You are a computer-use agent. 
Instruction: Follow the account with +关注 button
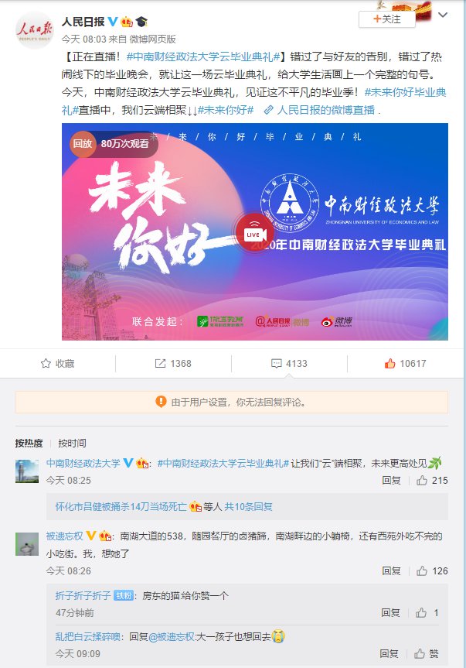point(387,19)
